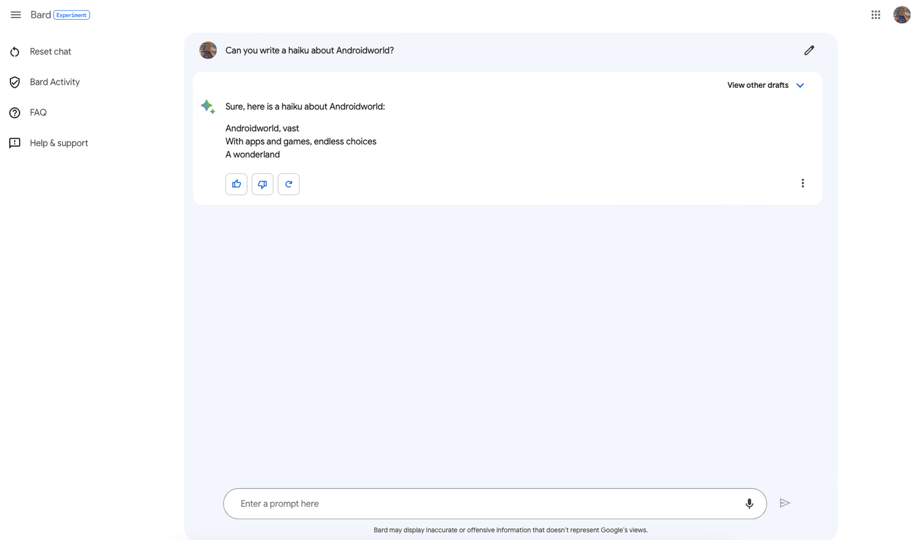
Task: Click the Reset chat icon
Action: pos(15,52)
